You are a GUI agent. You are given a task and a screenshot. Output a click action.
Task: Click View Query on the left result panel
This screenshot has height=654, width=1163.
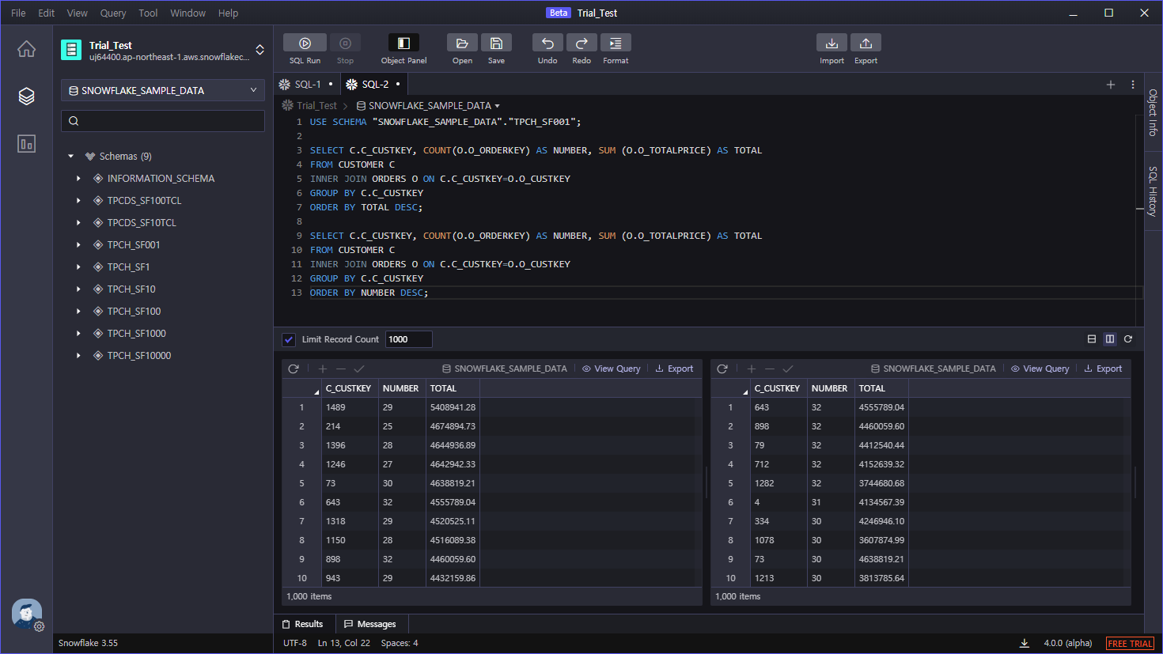[611, 369]
